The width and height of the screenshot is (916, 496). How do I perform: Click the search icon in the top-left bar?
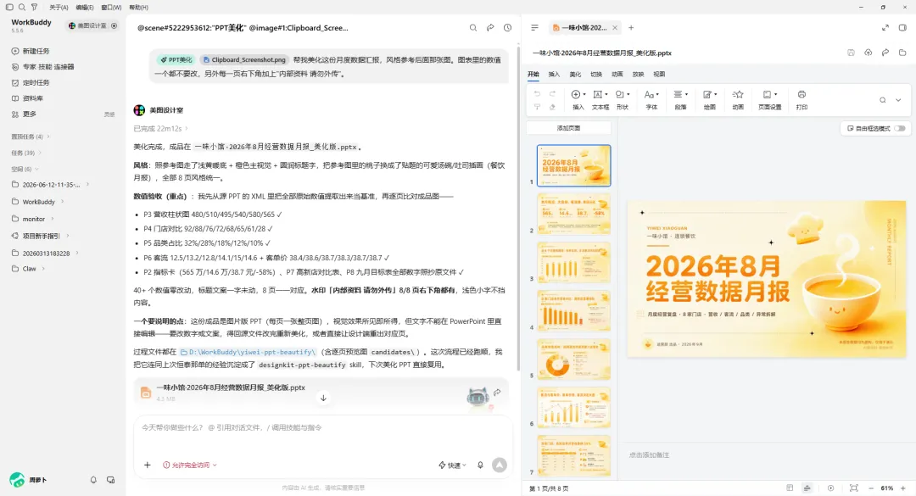21,7
